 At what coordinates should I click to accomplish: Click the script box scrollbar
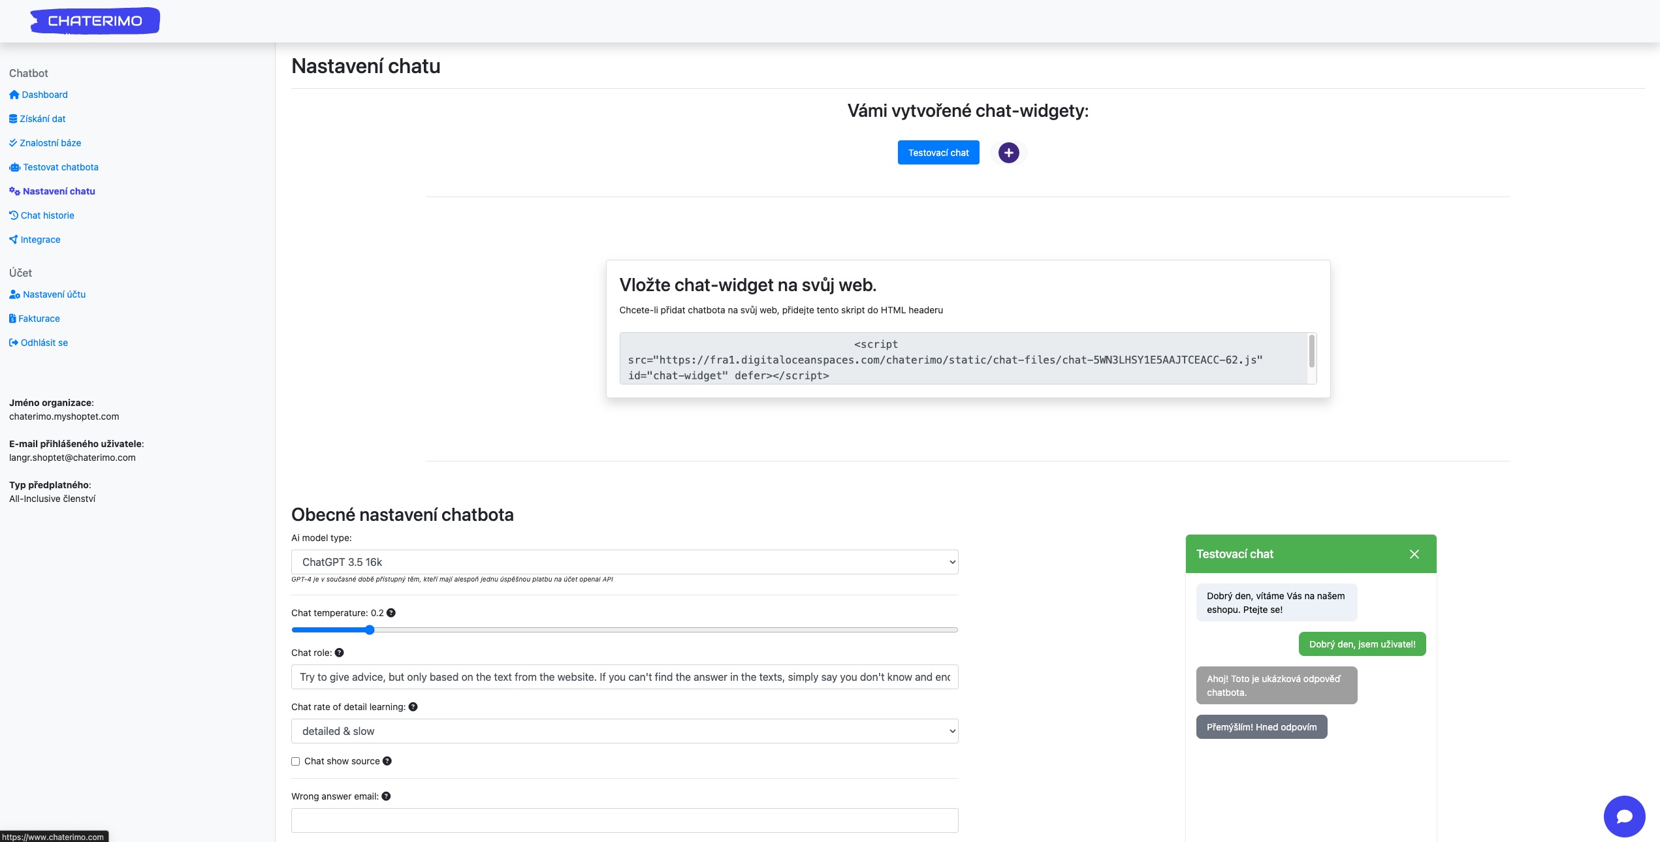pyautogui.click(x=1312, y=351)
